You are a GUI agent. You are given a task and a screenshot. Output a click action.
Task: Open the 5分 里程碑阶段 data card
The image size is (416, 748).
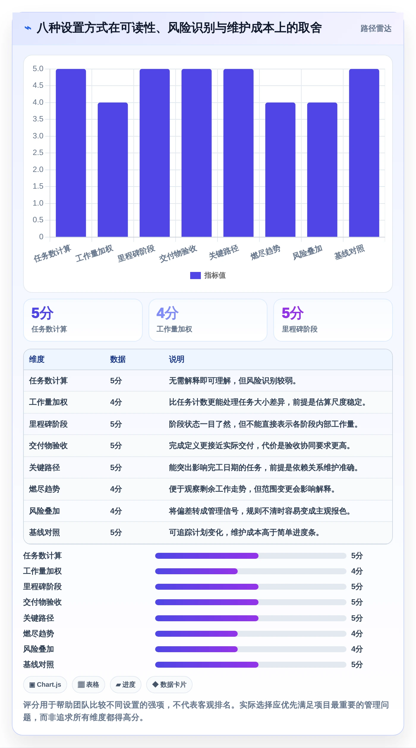tap(333, 320)
